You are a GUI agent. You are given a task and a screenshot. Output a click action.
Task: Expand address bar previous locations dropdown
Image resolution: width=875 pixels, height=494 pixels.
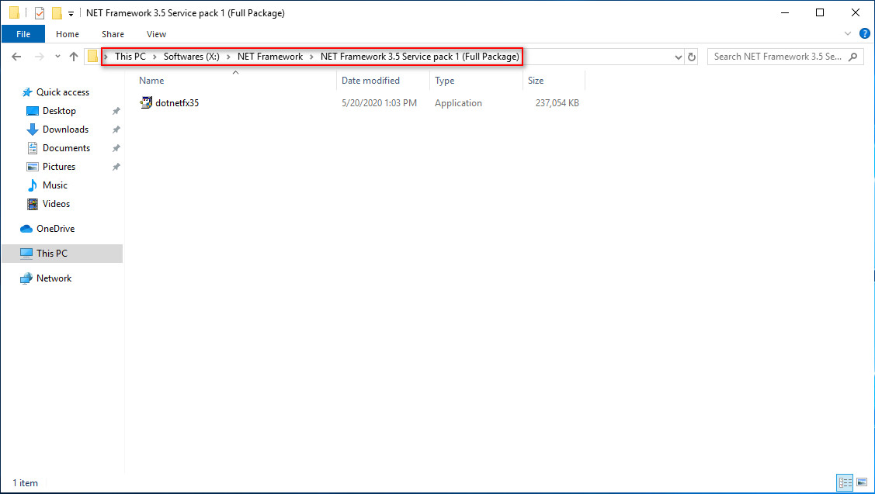point(678,57)
